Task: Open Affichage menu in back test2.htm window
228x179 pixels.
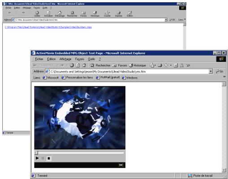Action: coord(27,8)
